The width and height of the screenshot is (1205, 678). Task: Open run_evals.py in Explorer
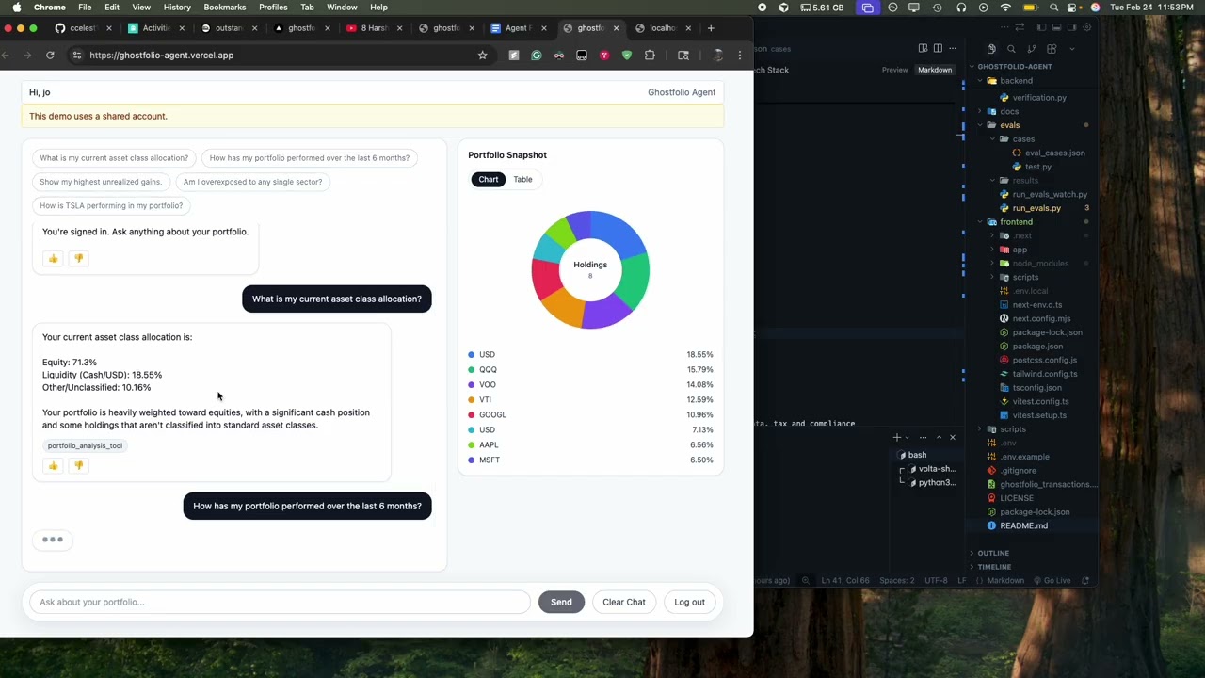[x=1036, y=208]
